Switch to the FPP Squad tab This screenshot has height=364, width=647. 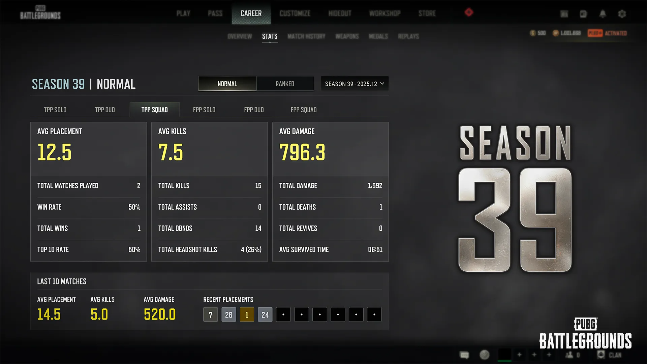coord(303,110)
